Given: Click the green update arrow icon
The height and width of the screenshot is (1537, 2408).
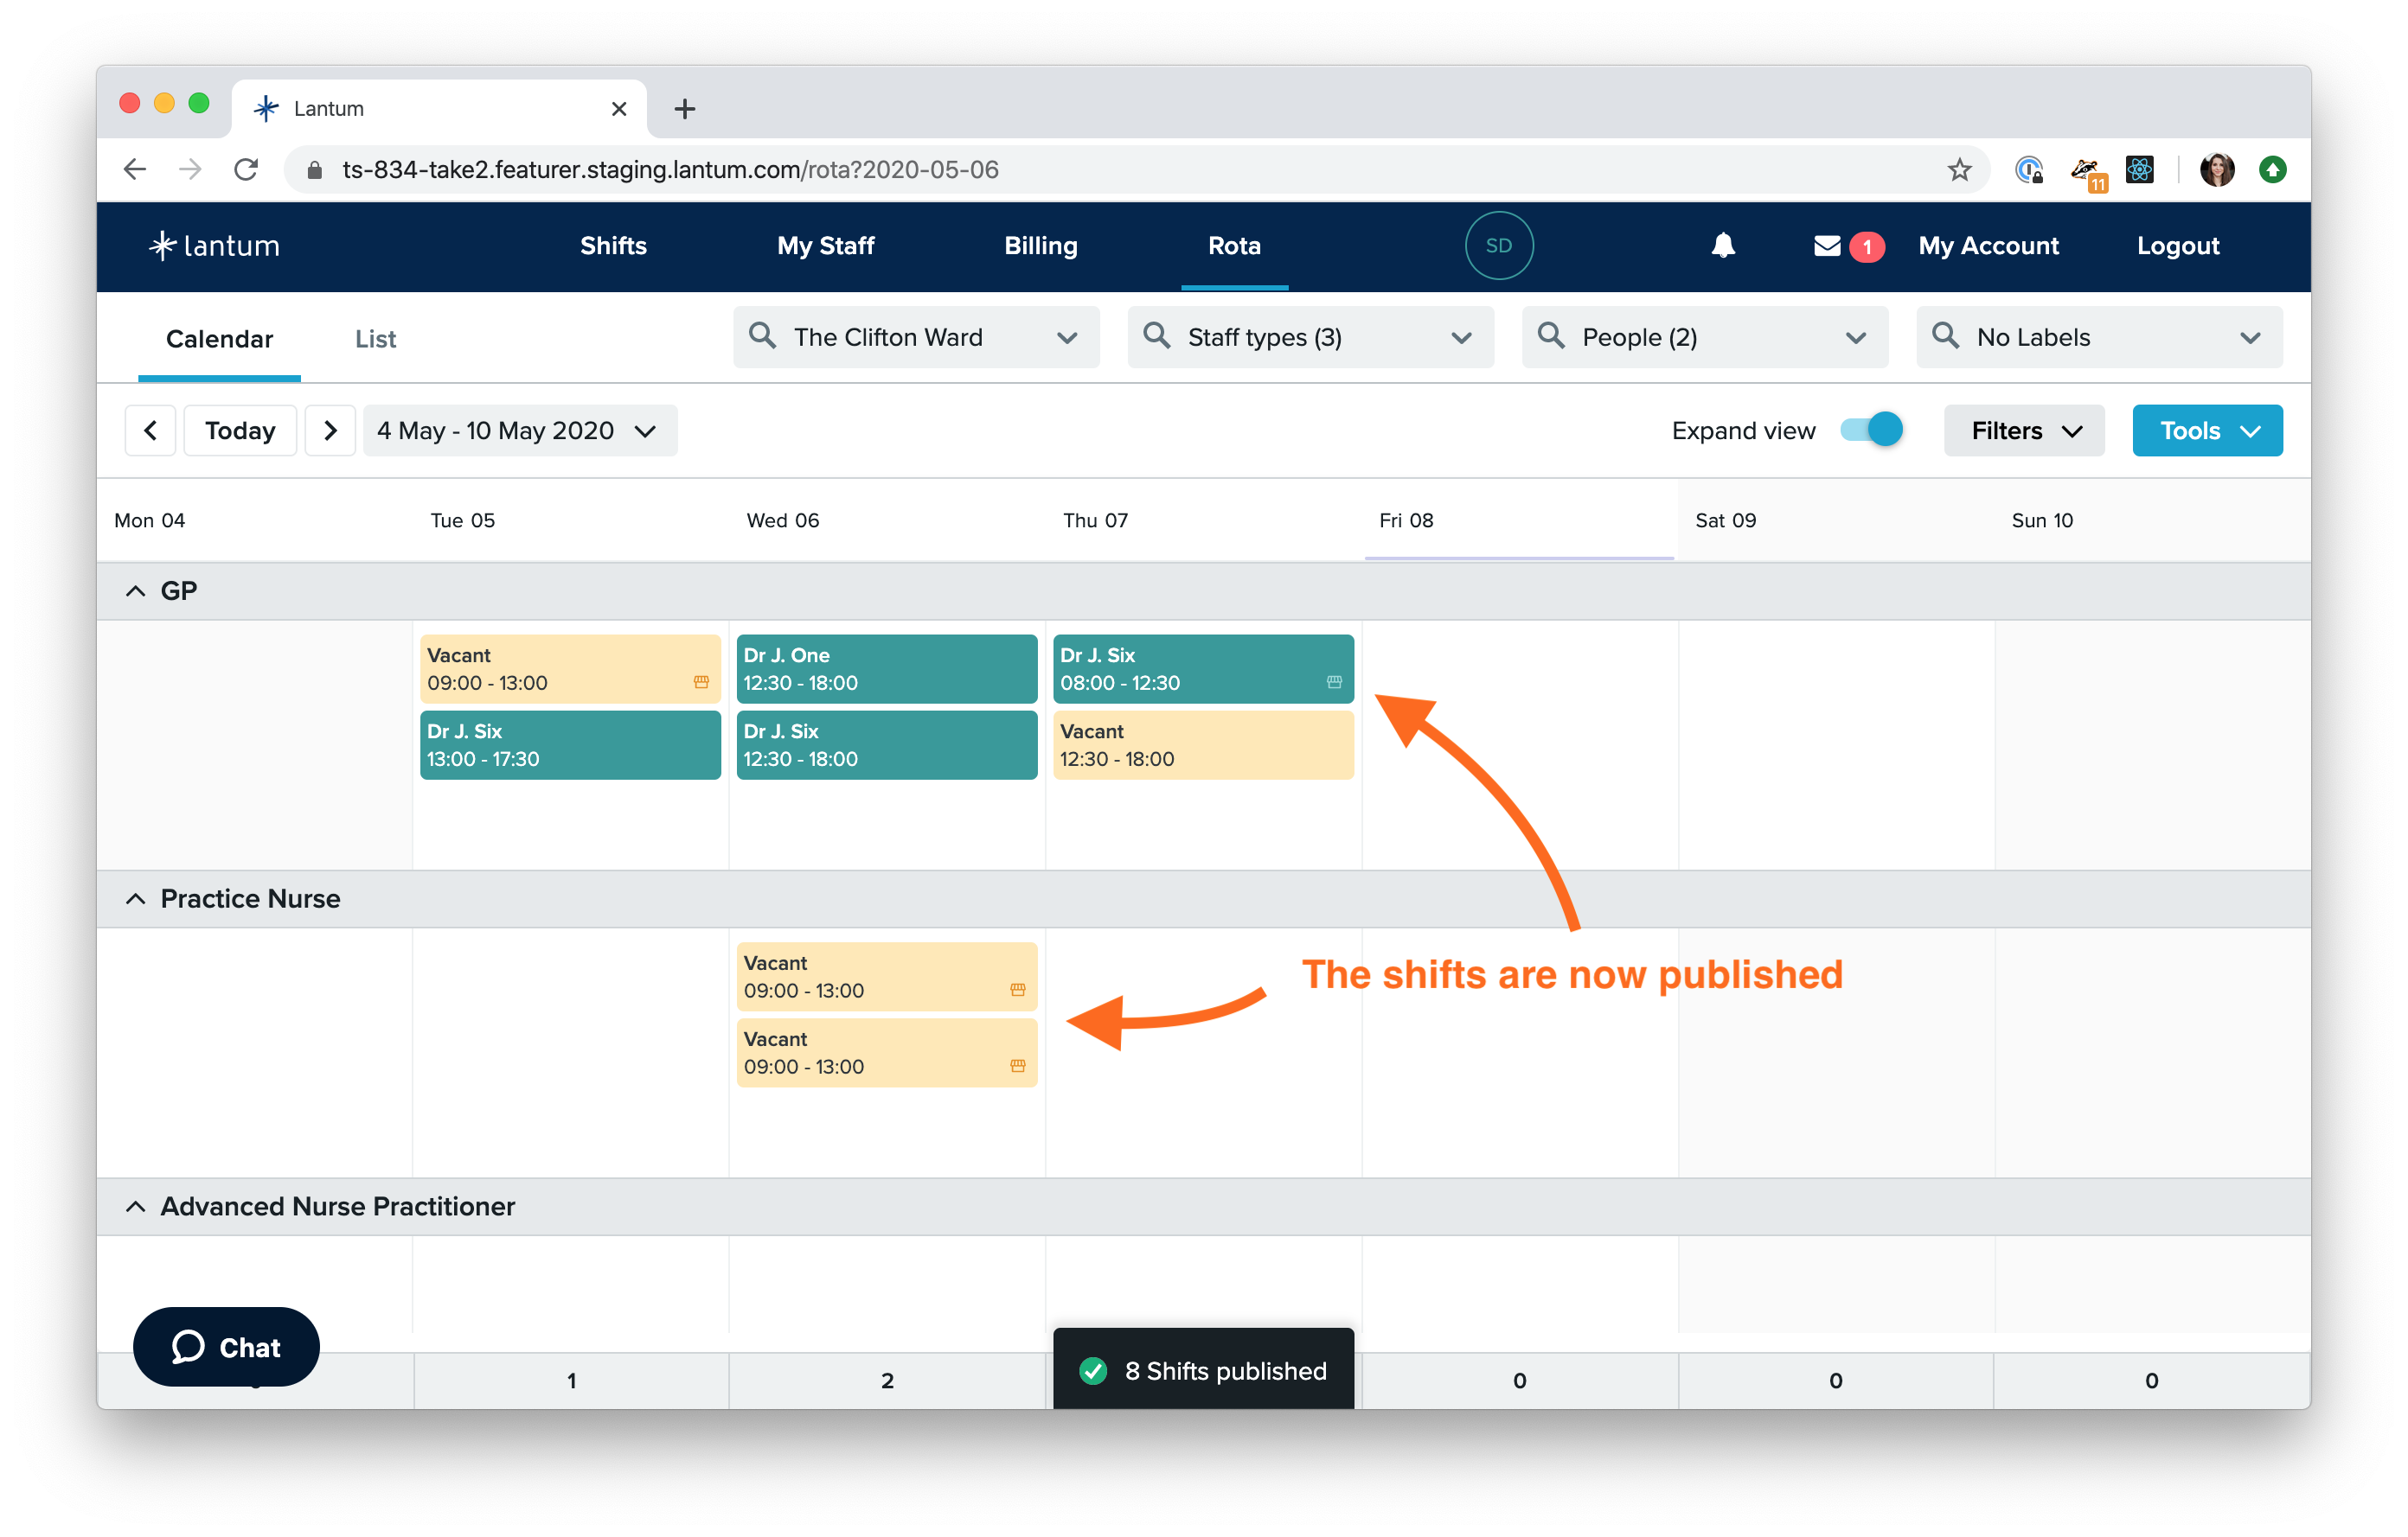Looking at the screenshot, I should coord(2272,170).
